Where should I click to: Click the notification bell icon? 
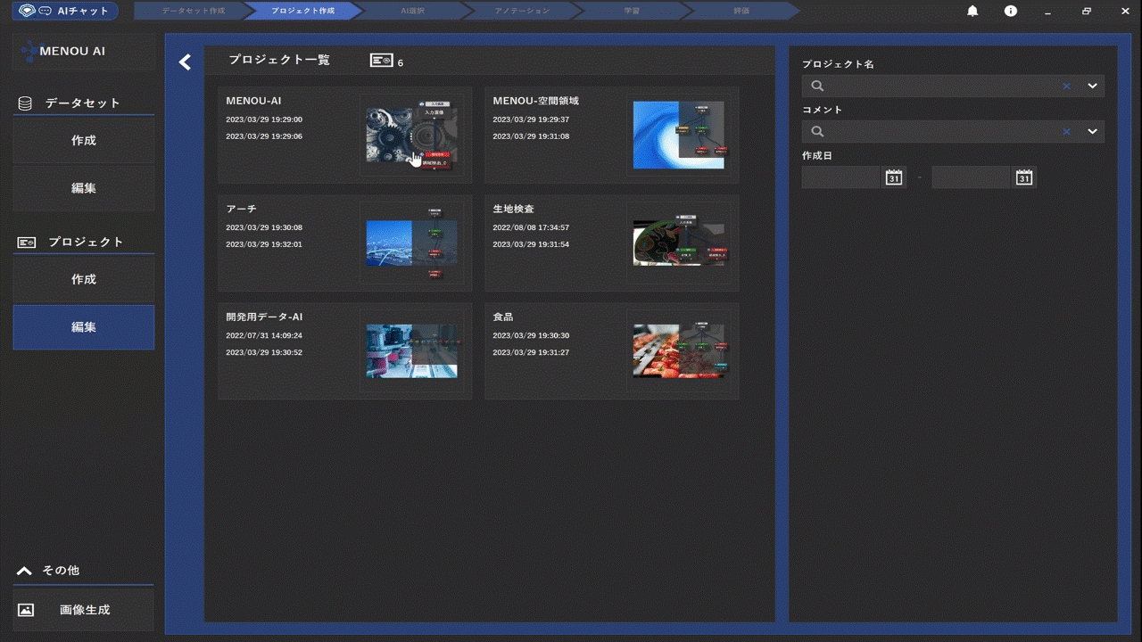click(x=972, y=11)
